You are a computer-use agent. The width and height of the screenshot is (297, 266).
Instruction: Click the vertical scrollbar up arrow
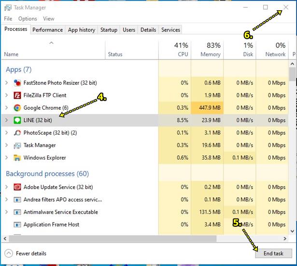coord(292,64)
